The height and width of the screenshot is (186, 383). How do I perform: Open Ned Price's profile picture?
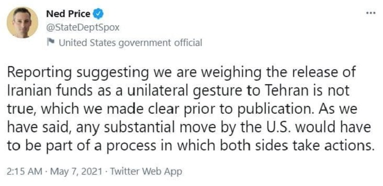click(x=23, y=23)
